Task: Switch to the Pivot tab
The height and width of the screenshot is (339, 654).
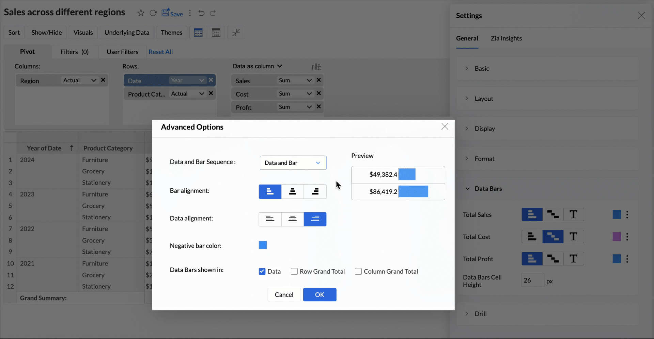Action: [x=27, y=52]
